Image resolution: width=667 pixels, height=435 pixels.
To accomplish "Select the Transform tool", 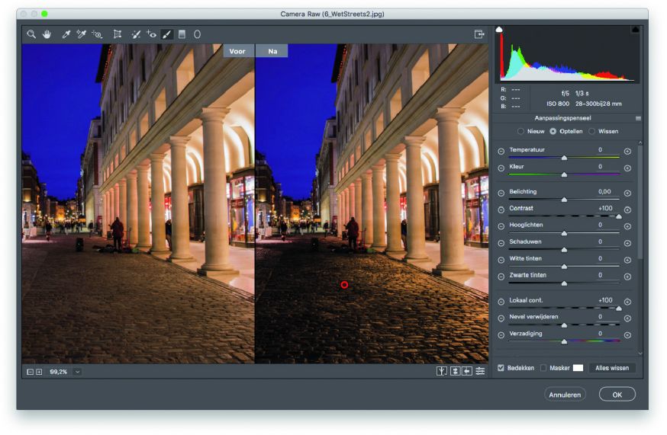I will (x=118, y=34).
